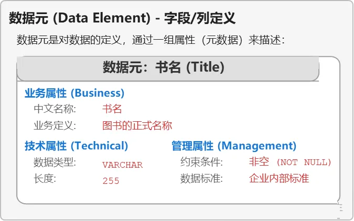The image size is (354, 221).
Task: Select the VARCHAR data type value
Action: coord(122,165)
